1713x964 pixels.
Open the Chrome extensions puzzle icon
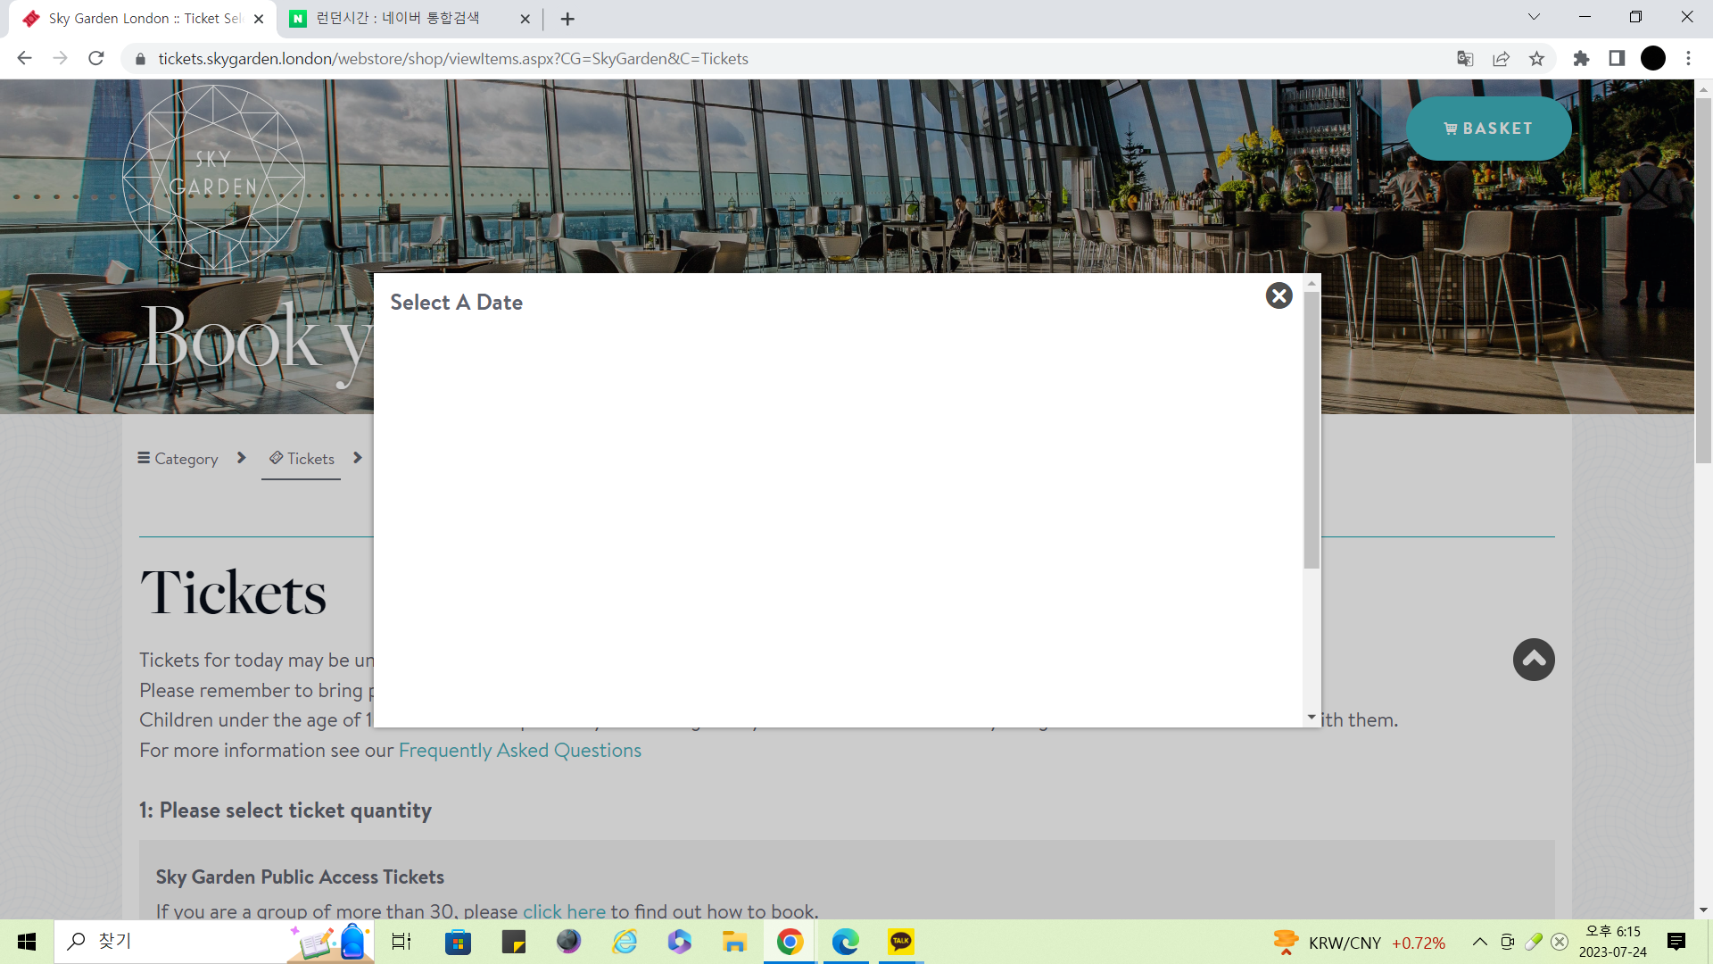(1581, 59)
